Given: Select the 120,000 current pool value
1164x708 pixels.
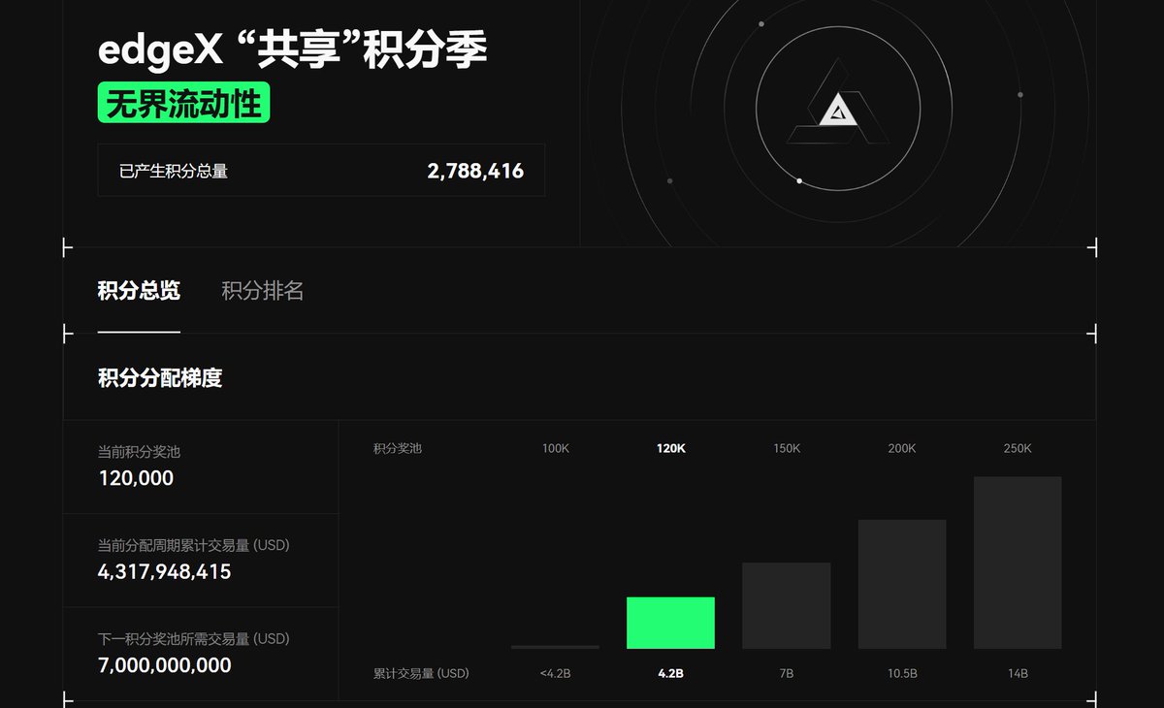Looking at the screenshot, I should [136, 478].
